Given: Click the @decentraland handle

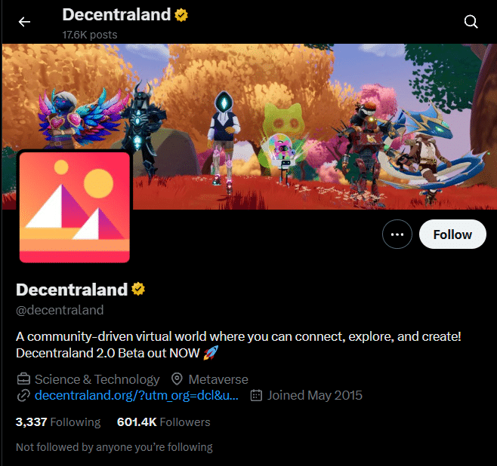Looking at the screenshot, I should (x=60, y=310).
